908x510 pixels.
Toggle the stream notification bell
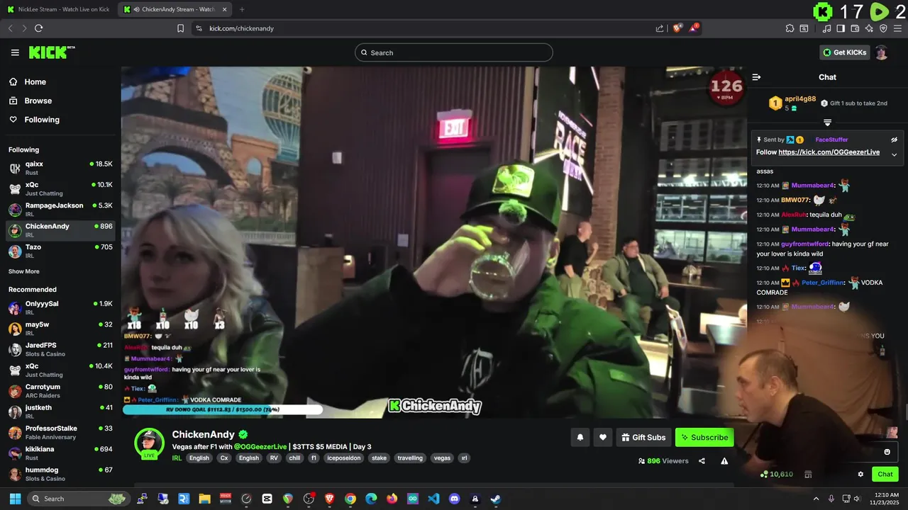coord(580,437)
